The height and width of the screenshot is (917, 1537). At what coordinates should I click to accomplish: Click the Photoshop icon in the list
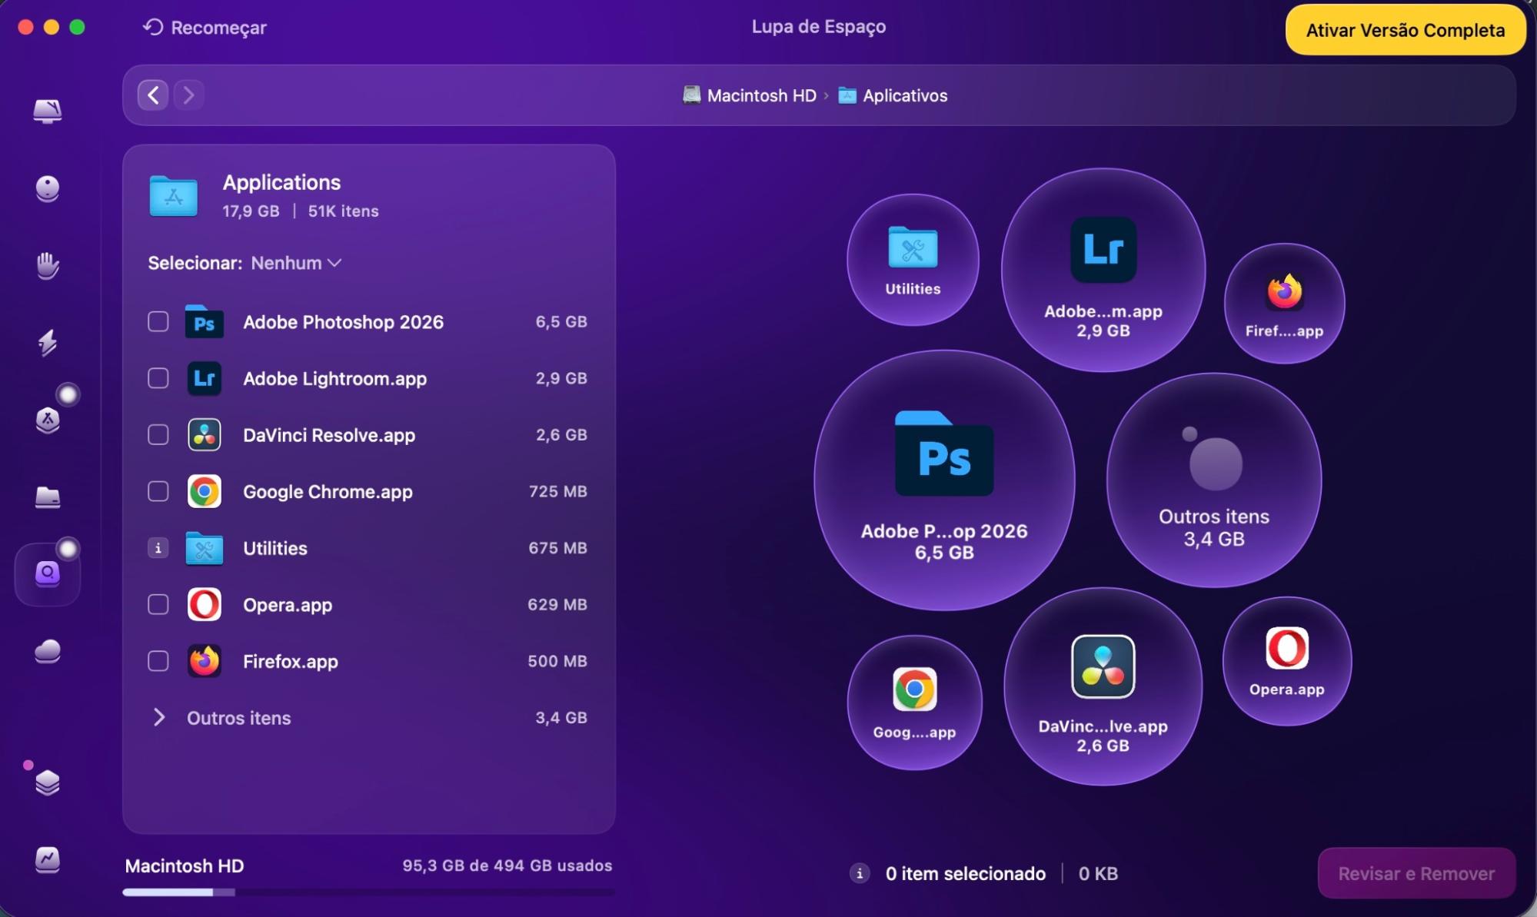[x=205, y=321]
